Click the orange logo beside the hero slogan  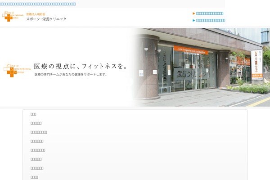(x=17, y=71)
